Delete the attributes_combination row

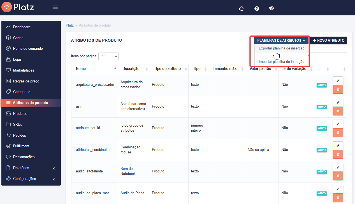(338, 154)
